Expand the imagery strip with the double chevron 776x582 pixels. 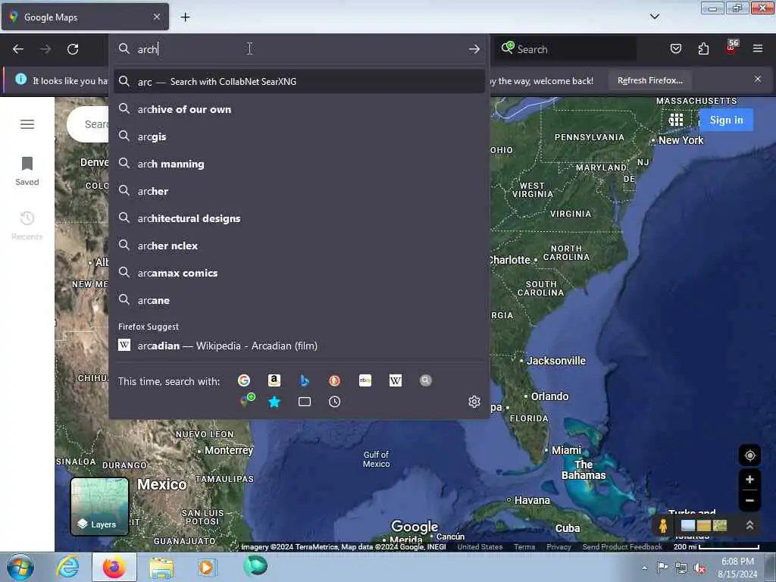[749, 525]
